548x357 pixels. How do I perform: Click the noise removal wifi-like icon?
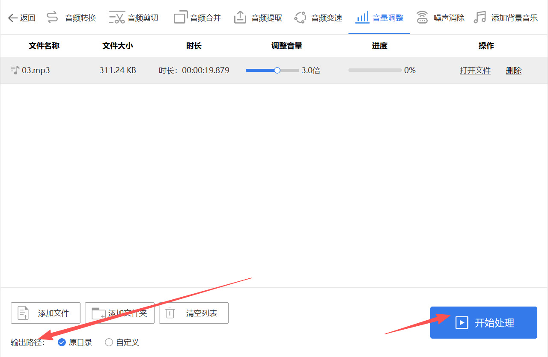(423, 18)
